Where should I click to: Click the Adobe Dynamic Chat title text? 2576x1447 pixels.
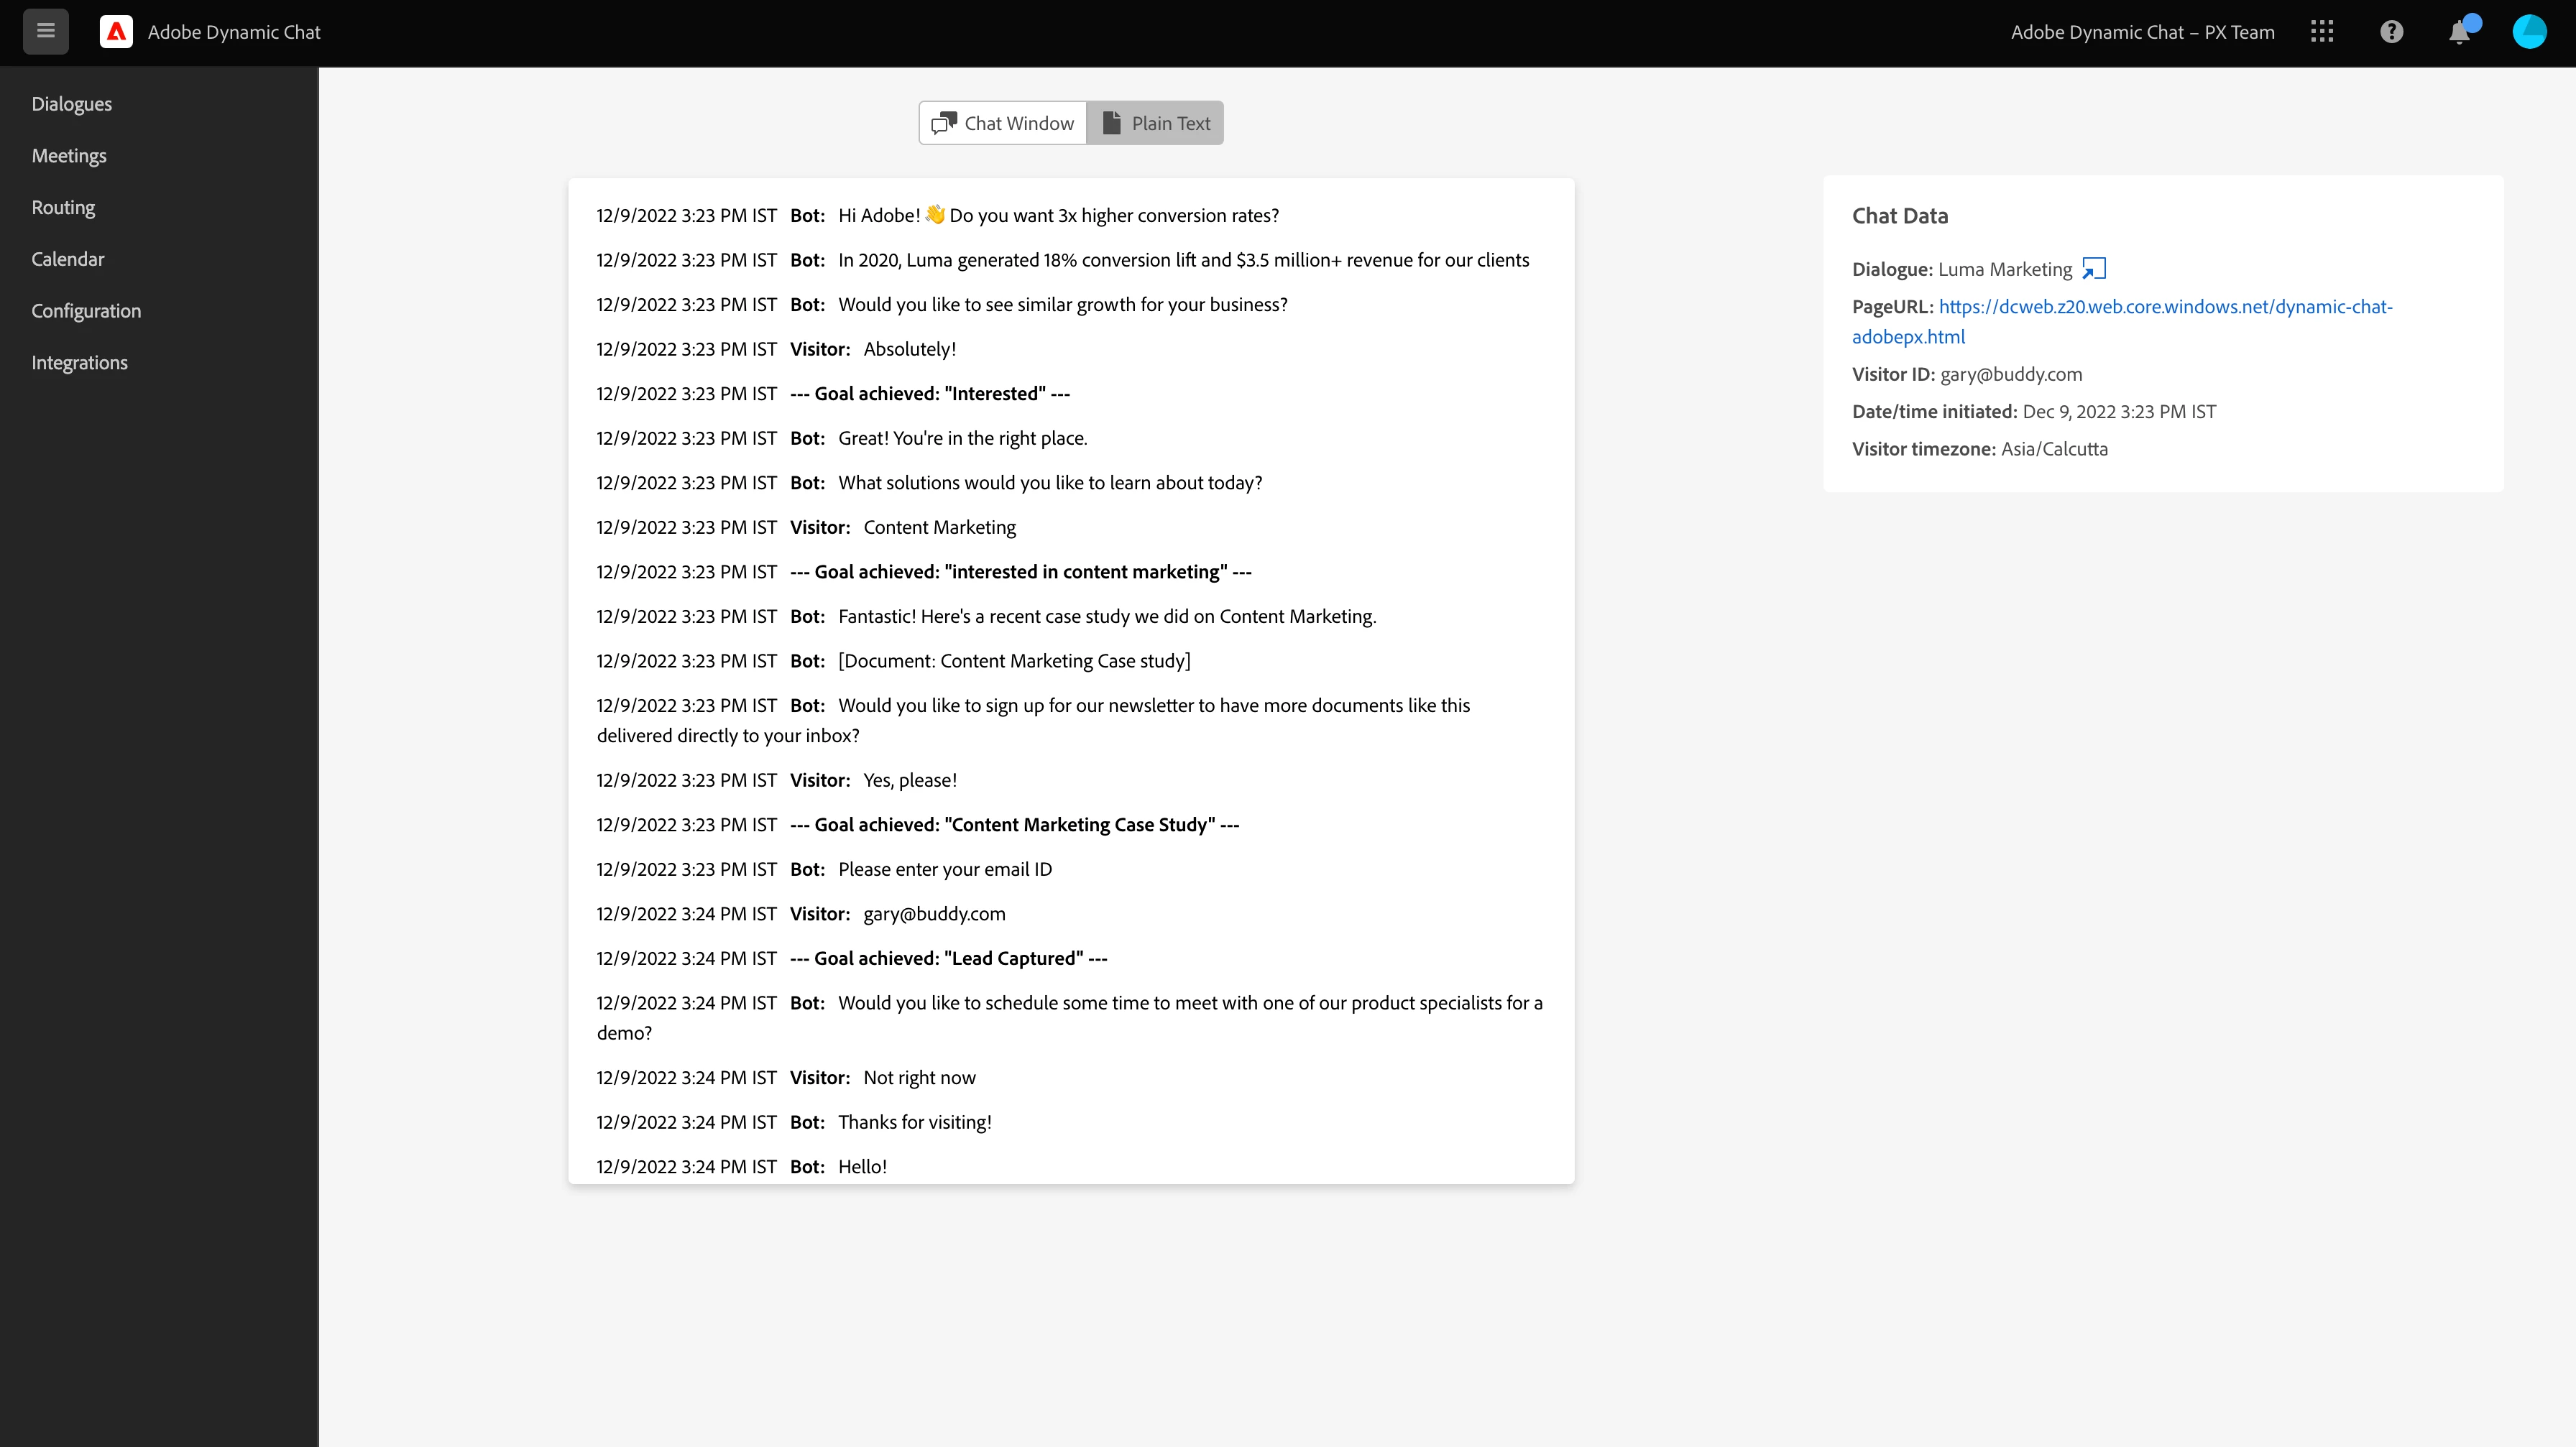[234, 32]
